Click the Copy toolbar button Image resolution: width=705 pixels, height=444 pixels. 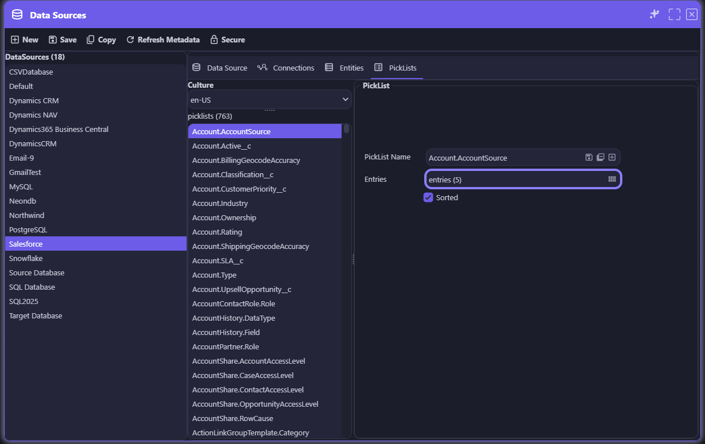click(101, 40)
